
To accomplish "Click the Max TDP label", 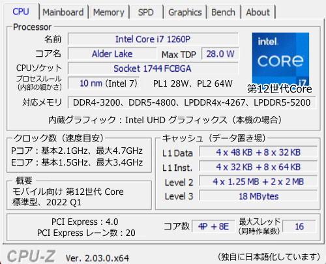I will pyautogui.click(x=179, y=55).
